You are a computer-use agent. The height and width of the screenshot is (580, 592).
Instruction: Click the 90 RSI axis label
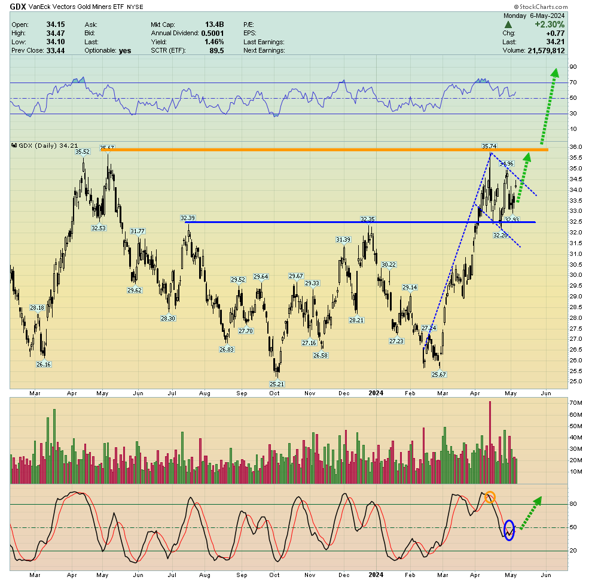(573, 67)
